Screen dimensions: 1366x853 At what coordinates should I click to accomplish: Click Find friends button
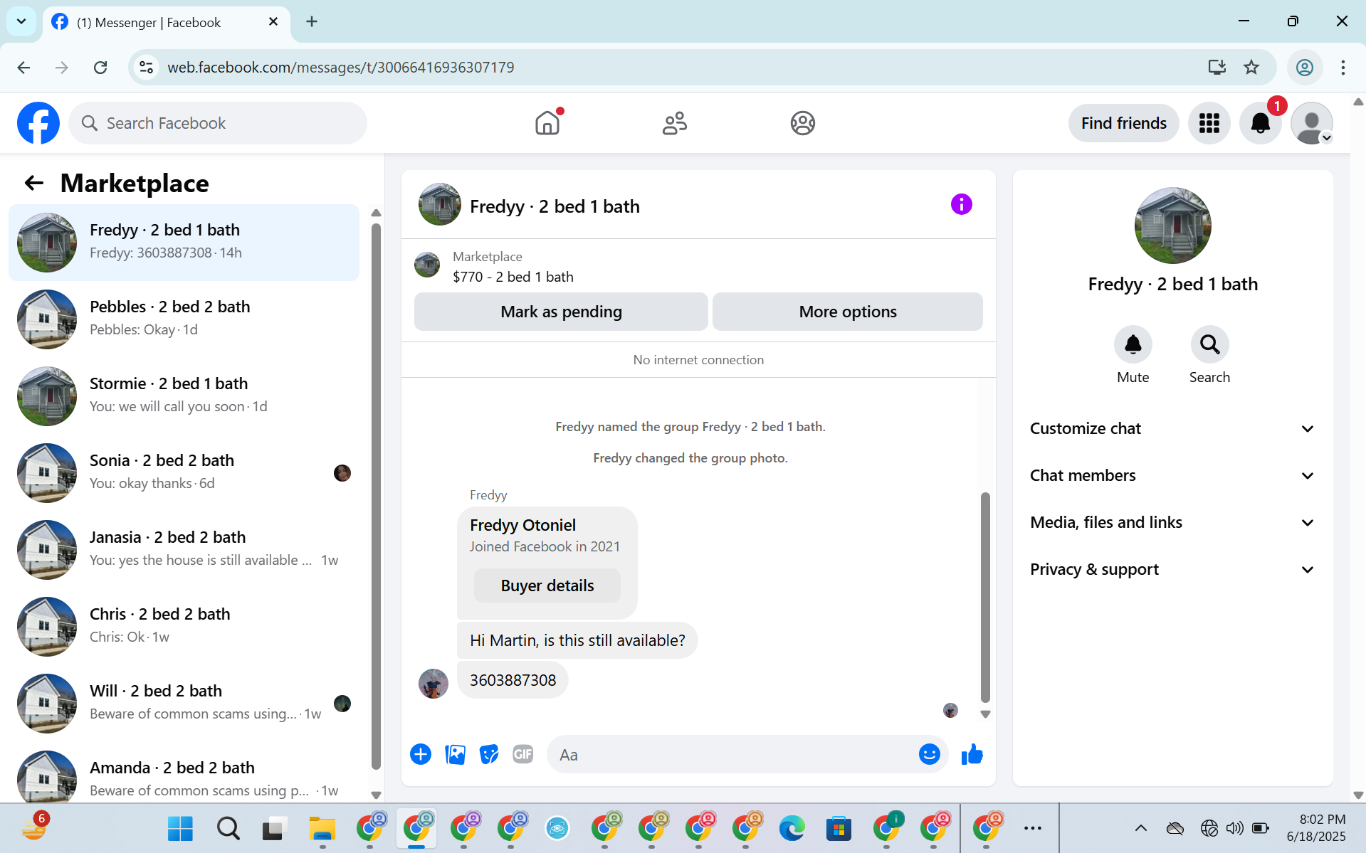(1123, 123)
